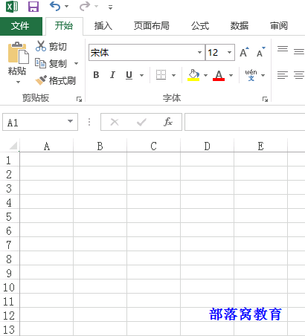Expand the phonetic guide options arrow

coord(263,75)
